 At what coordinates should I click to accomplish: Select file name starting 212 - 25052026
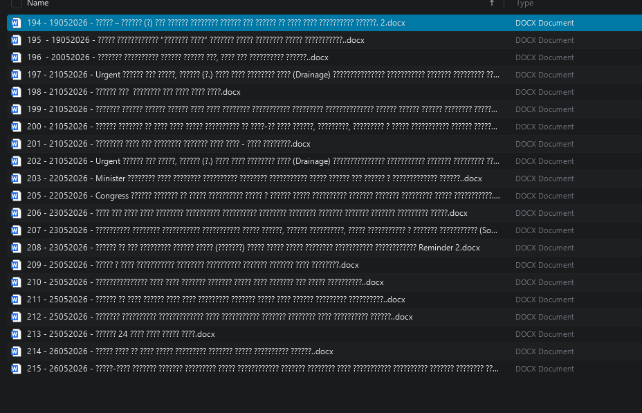point(220,317)
